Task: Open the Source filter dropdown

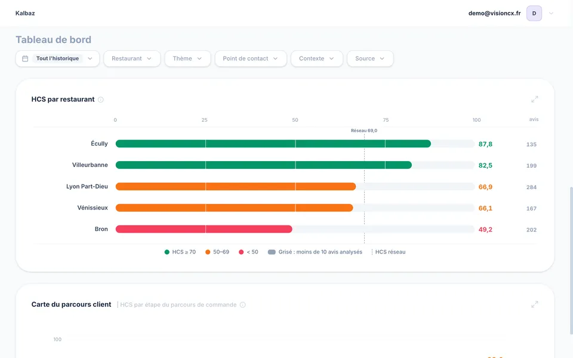Action: pos(370,58)
